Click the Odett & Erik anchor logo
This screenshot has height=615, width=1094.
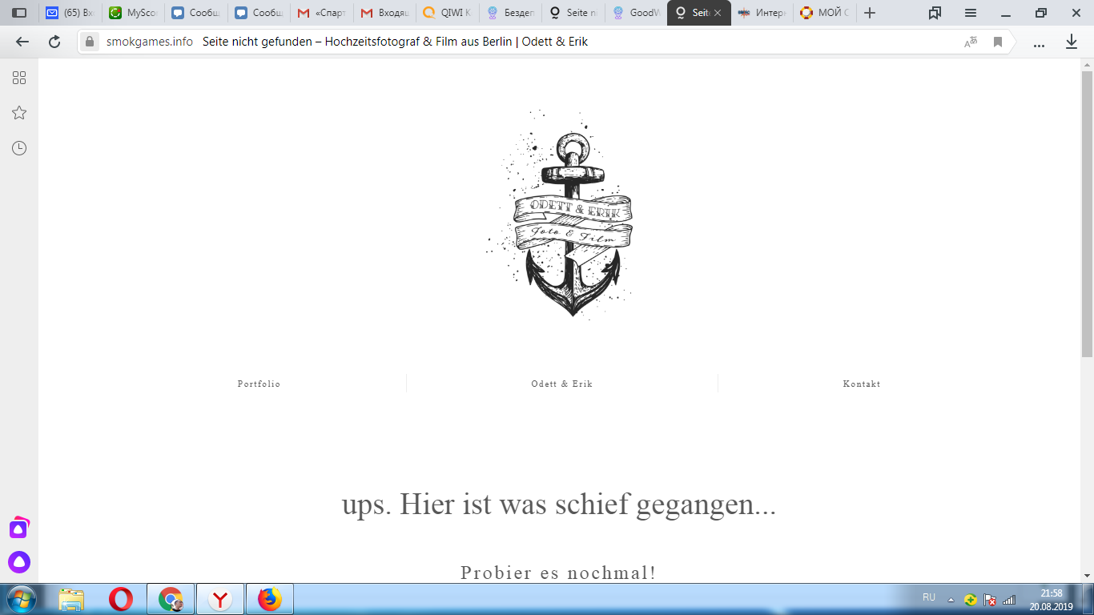click(x=560, y=215)
